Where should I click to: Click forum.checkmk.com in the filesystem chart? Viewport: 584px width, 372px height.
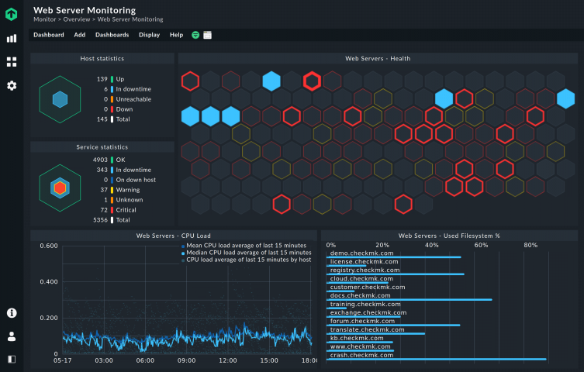tap(362, 321)
